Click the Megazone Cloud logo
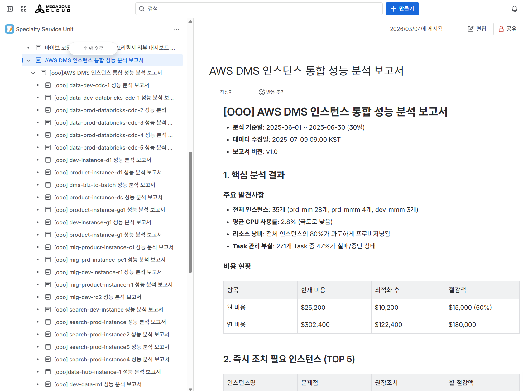 pyautogui.click(x=52, y=9)
